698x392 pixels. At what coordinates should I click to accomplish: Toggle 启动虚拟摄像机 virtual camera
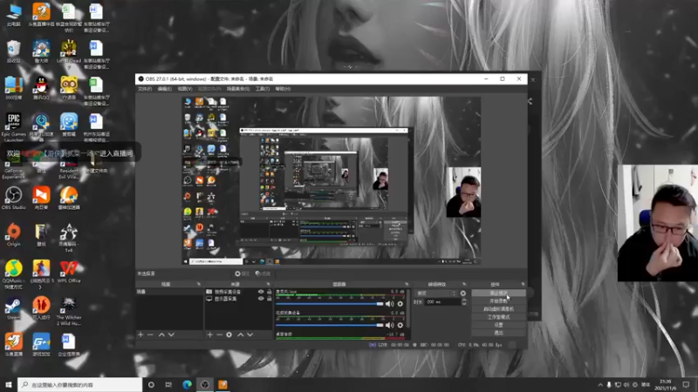click(x=498, y=309)
